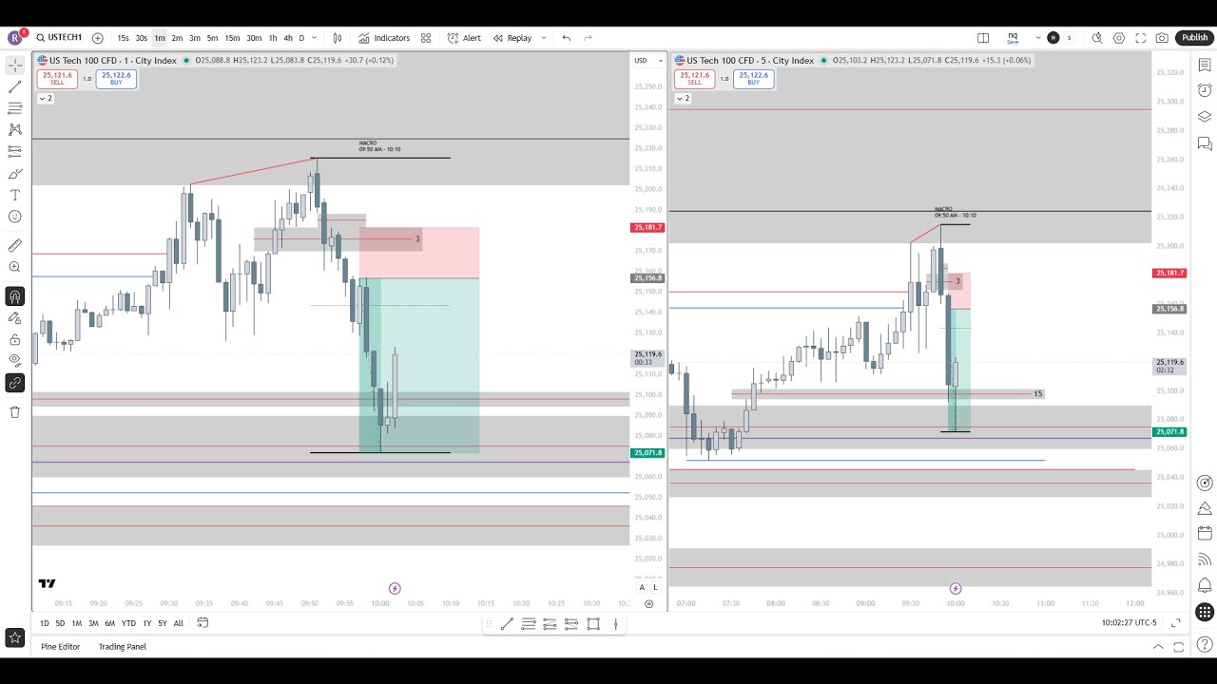Toggle stay in drawing mode pencil-lock icon

(14, 318)
